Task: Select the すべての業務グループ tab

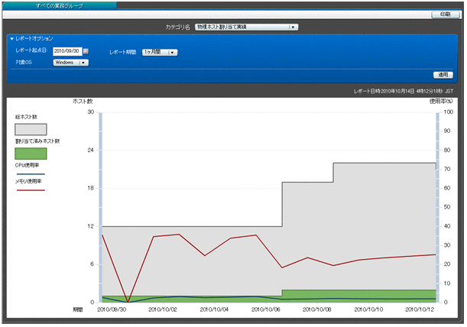Action: pyautogui.click(x=61, y=5)
